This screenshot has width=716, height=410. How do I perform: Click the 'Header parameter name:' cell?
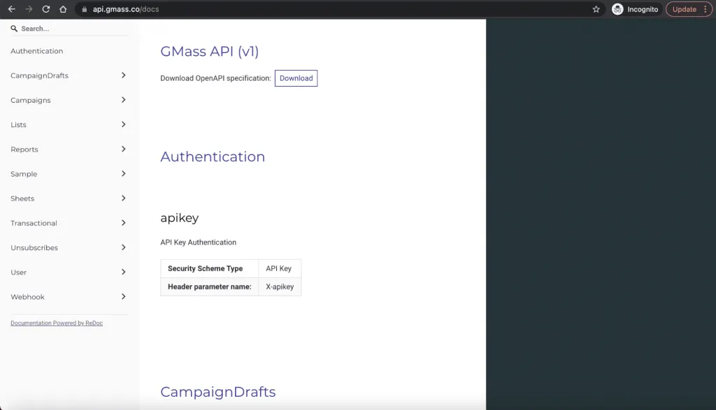point(210,287)
